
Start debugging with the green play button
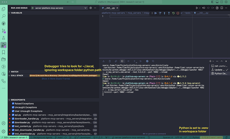(33, 8)
